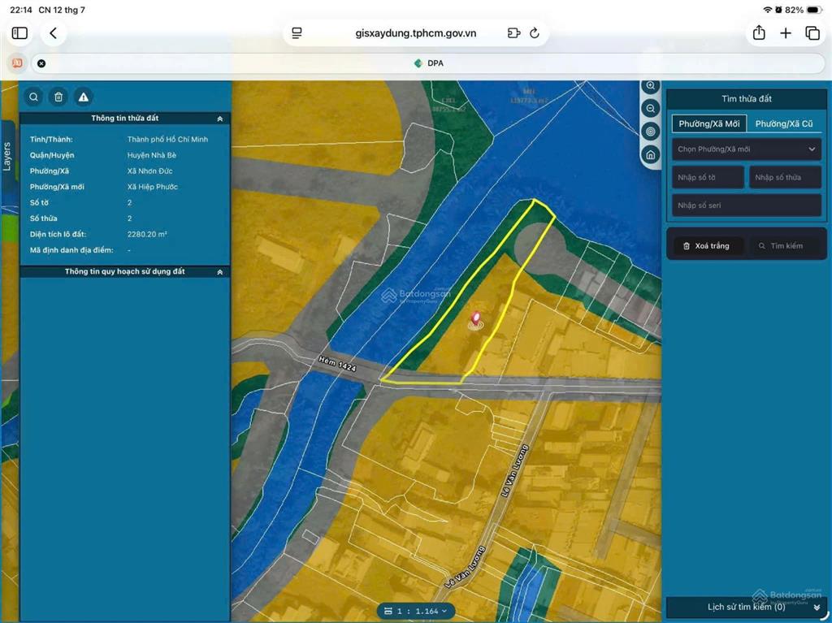Click the Xã Nhơn Đức value
832x623 pixels.
coord(149,171)
